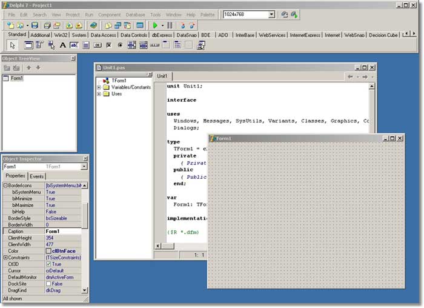Image resolution: width=424 pixels, height=308 pixels.
Task: Select the PopupMenu component
Action: click(51, 45)
